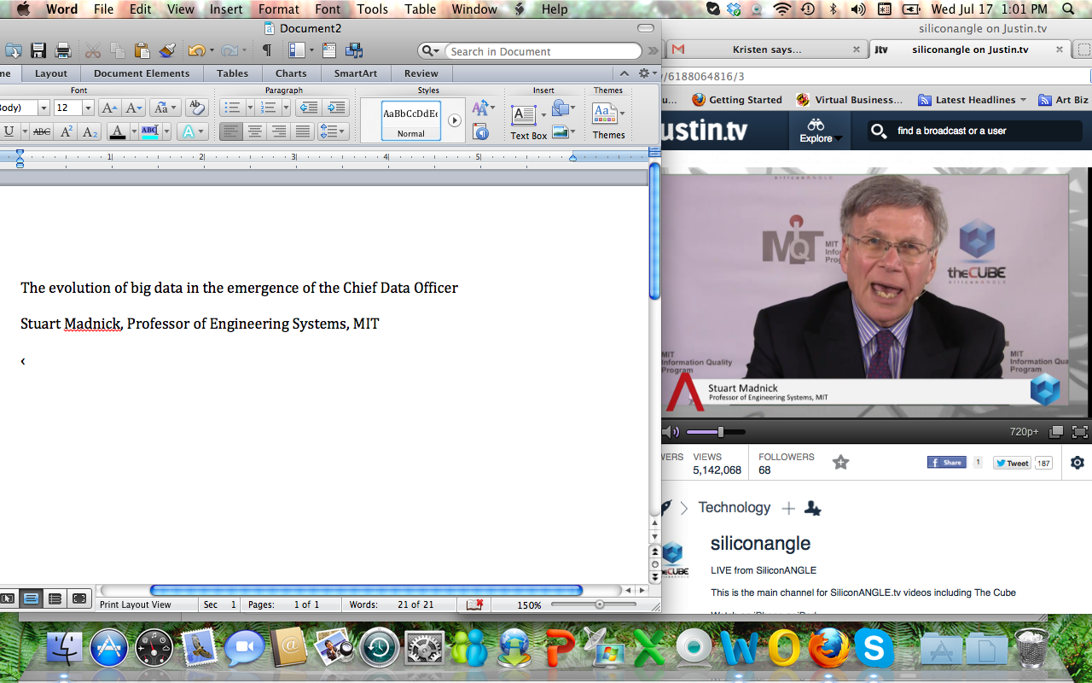Collapse the Word ribbon with the chevron
The image size is (1092, 683).
pos(624,73)
